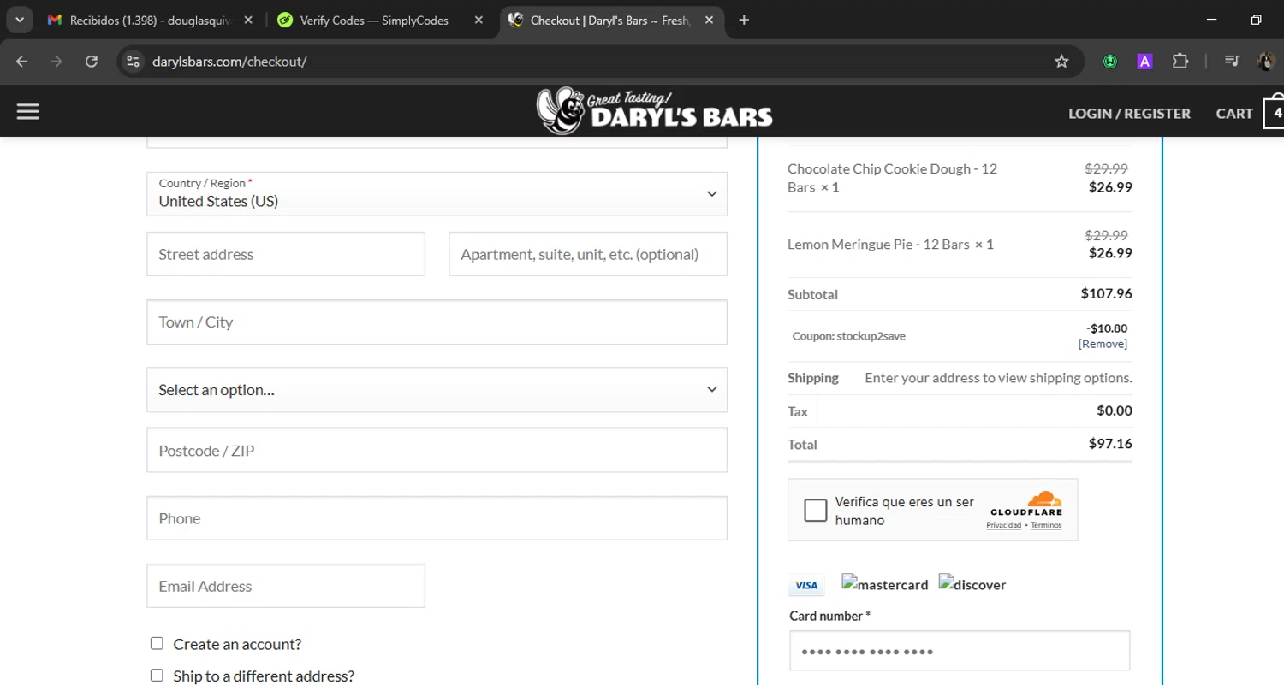Viewport: 1284px width, 685px height.
Task: Restore down the browser window
Action: point(1256,20)
